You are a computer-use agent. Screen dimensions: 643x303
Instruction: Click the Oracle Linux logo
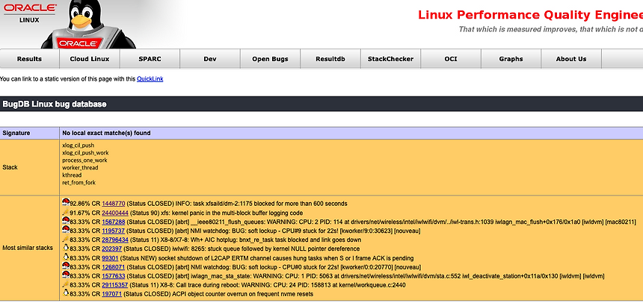pyautogui.click(x=29, y=13)
